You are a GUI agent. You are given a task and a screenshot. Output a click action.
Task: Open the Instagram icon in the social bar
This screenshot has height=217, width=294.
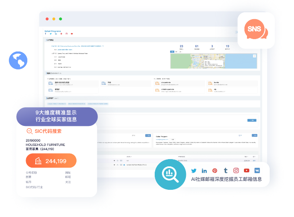tap(236, 170)
